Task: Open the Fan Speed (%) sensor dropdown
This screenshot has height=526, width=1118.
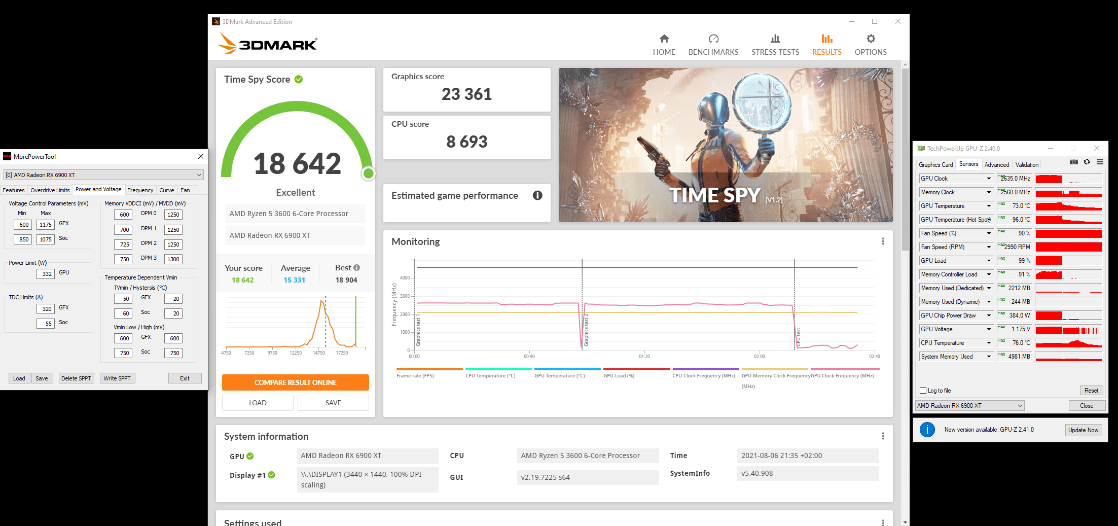Action: (x=988, y=233)
